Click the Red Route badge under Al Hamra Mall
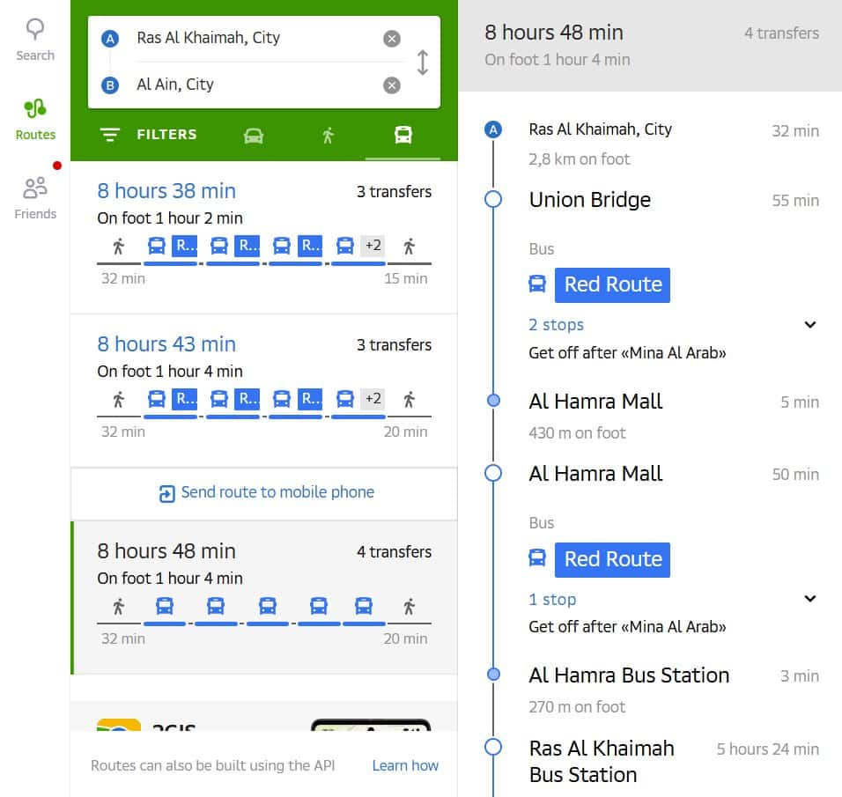This screenshot has height=797, width=842. tap(612, 559)
